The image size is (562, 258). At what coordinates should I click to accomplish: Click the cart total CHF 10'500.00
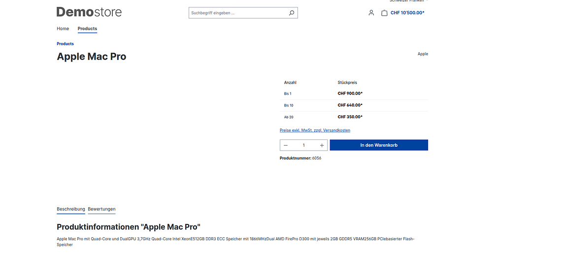[407, 13]
